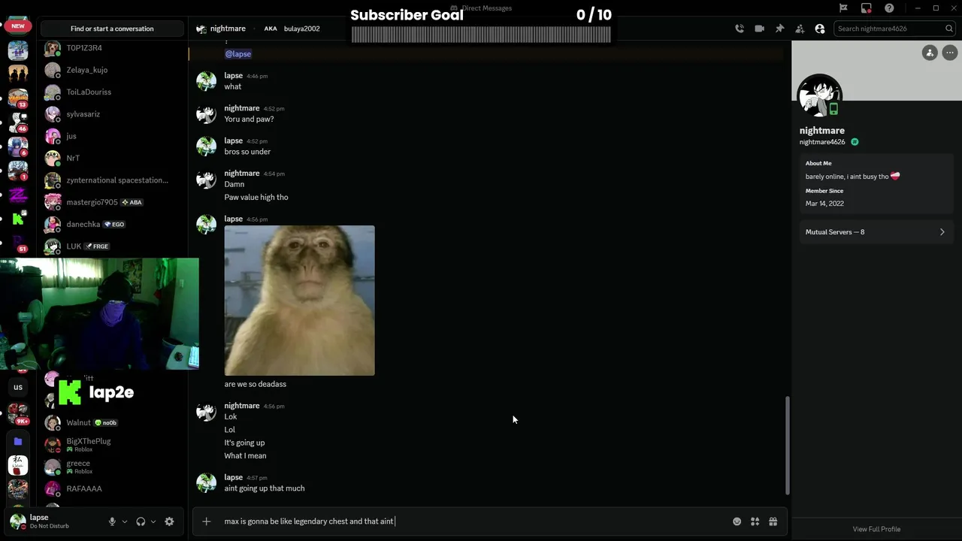Click the message text input box

coord(473,521)
